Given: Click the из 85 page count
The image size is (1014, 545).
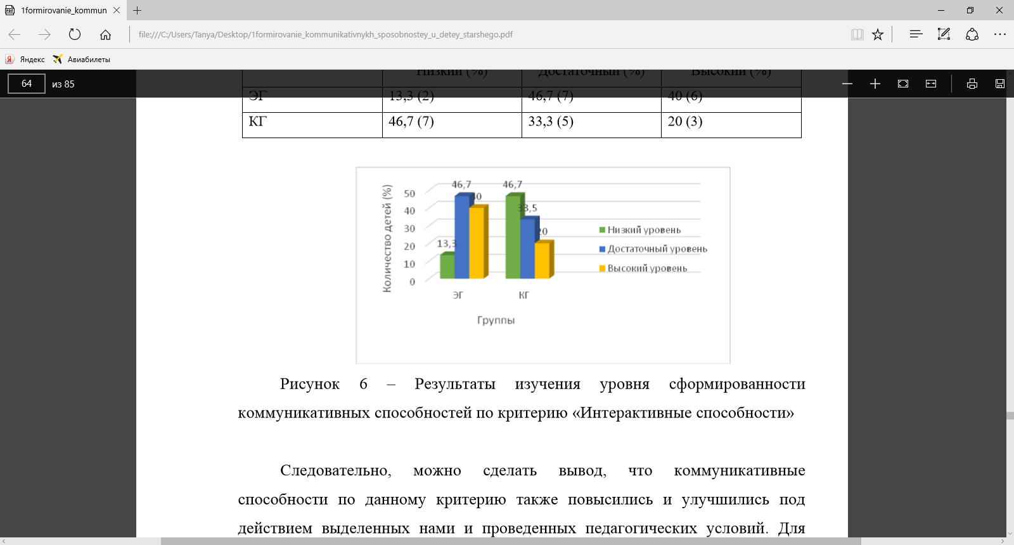Looking at the screenshot, I should [63, 84].
